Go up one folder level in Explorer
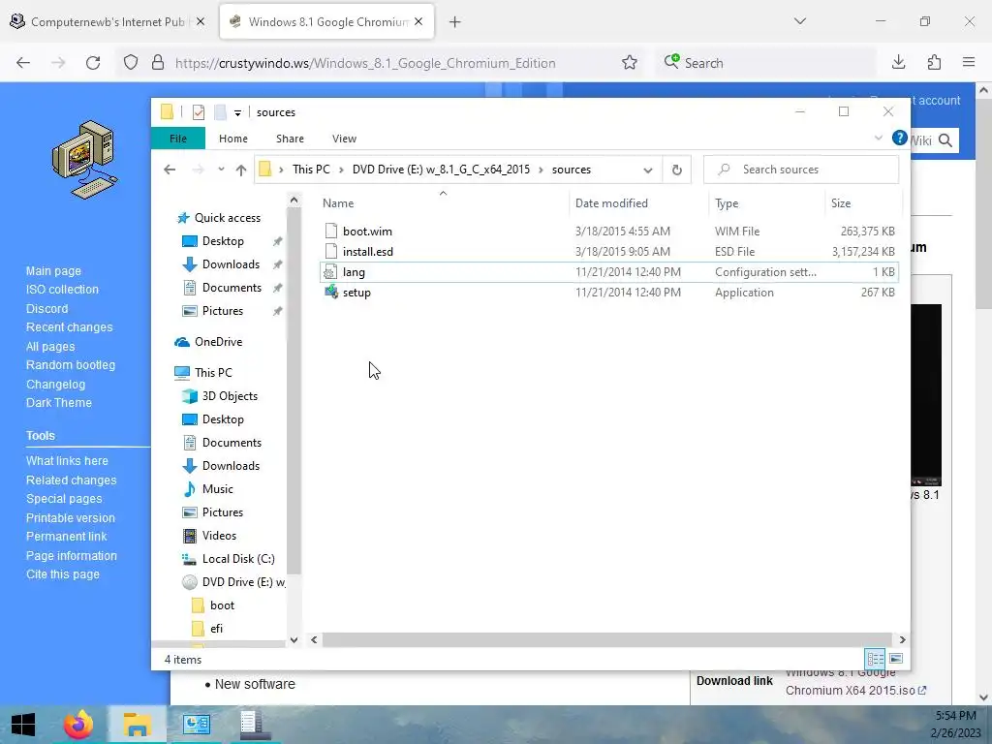992x744 pixels. 241,170
